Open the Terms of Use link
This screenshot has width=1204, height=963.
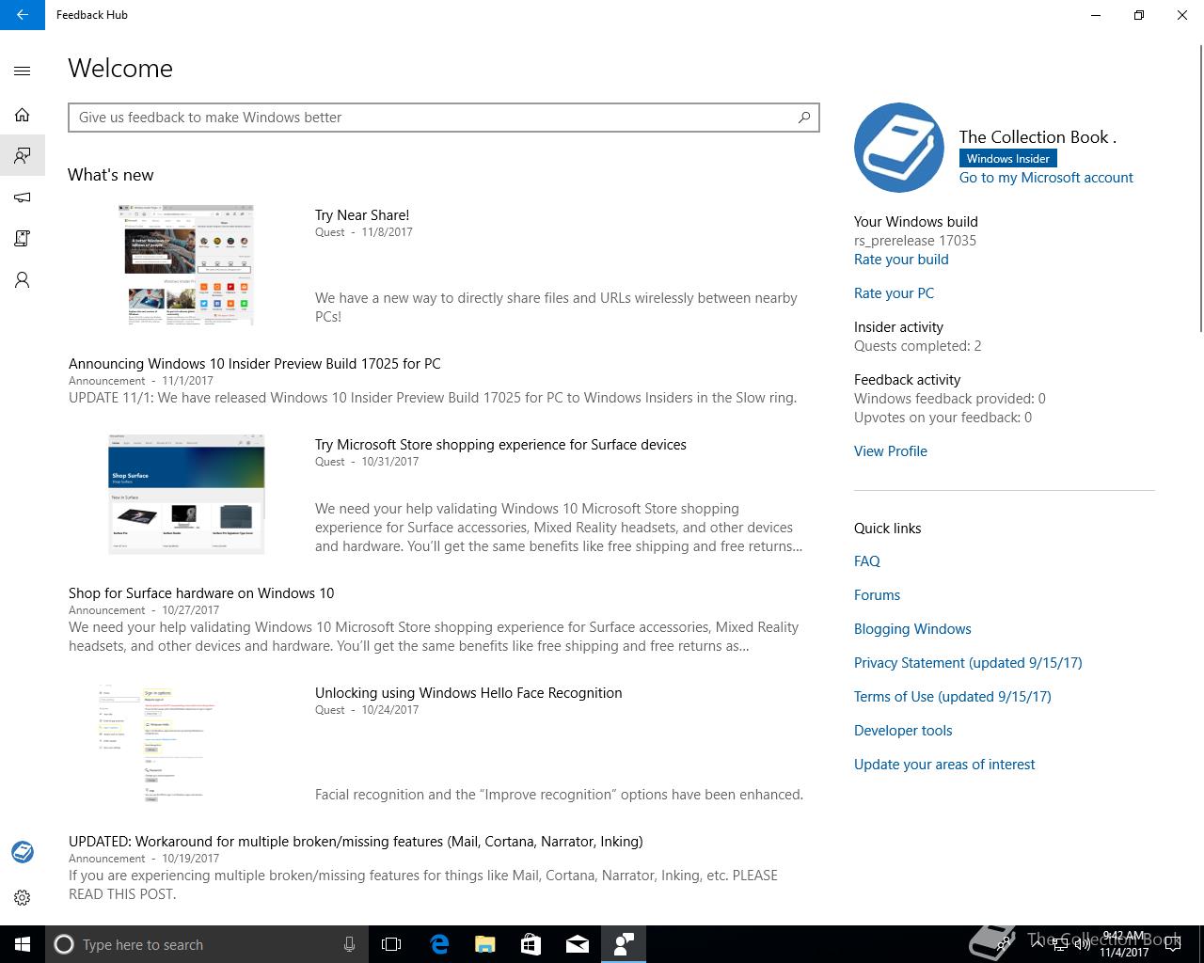coord(953,697)
